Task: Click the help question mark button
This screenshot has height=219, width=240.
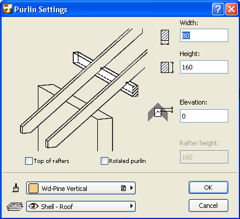Action: [218, 9]
